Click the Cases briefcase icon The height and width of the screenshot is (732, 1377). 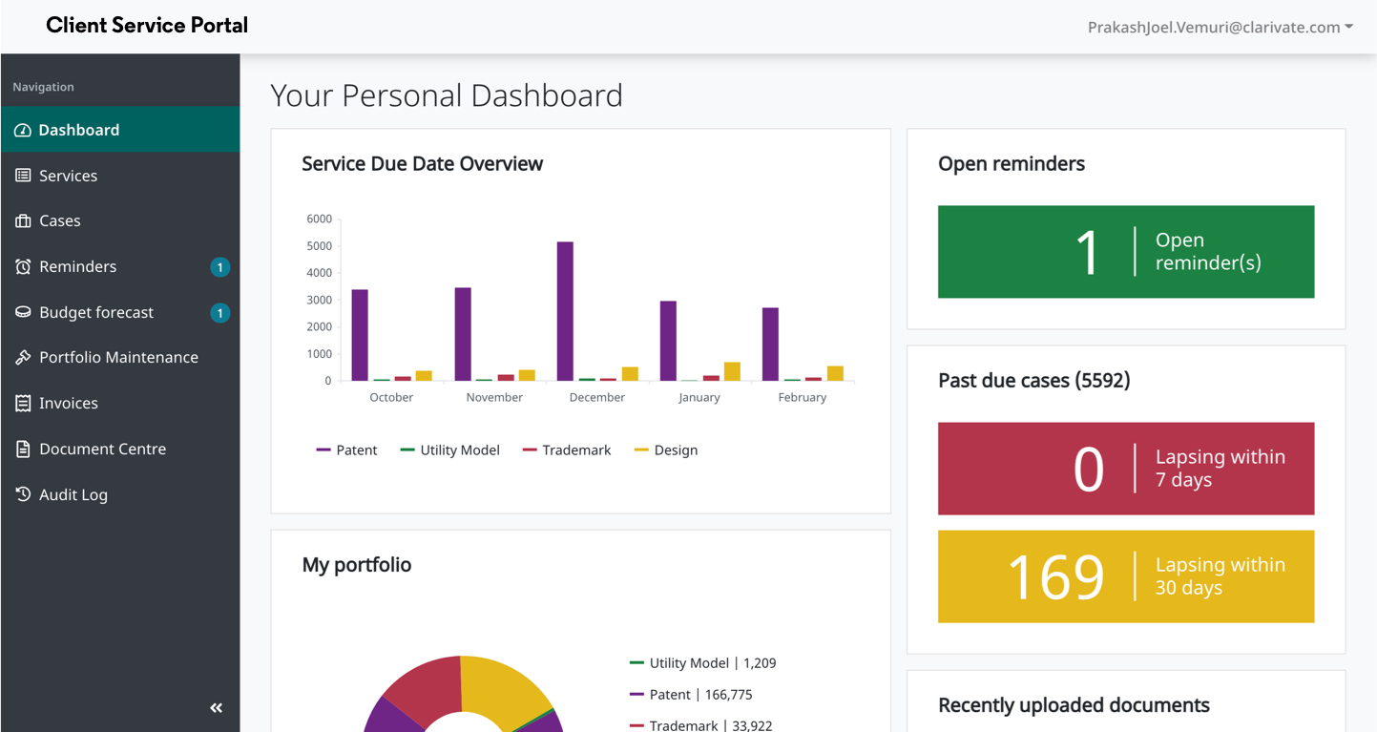23,221
